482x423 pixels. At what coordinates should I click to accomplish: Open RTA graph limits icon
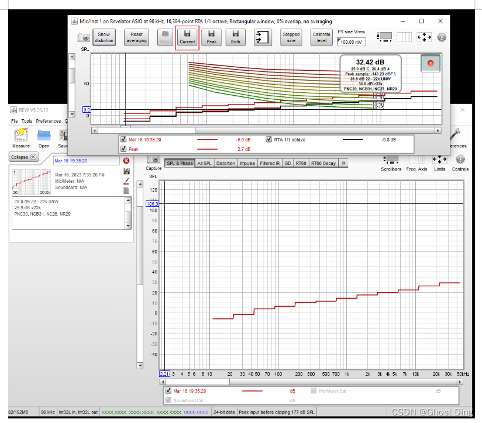pyautogui.click(x=424, y=37)
